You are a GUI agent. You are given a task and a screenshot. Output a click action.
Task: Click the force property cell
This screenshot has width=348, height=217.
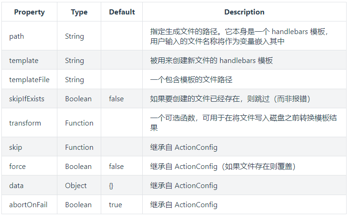pyautogui.click(x=18, y=167)
